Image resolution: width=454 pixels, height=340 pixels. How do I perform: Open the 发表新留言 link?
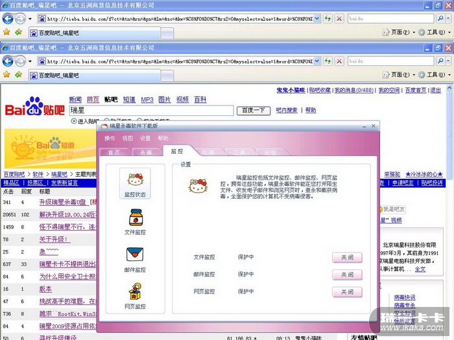[x=64, y=183]
